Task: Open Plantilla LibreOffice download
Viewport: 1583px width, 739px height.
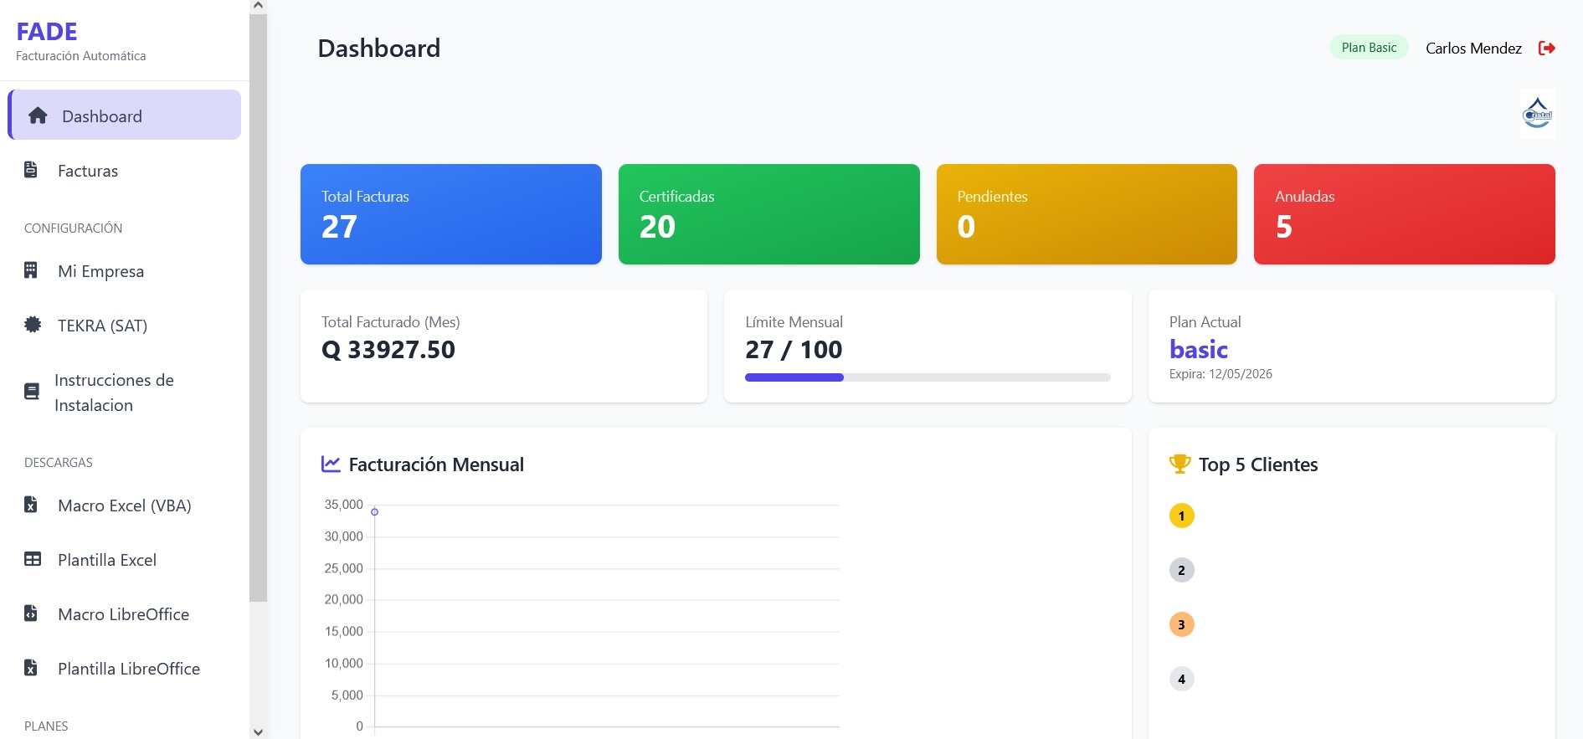Action: coord(128,669)
